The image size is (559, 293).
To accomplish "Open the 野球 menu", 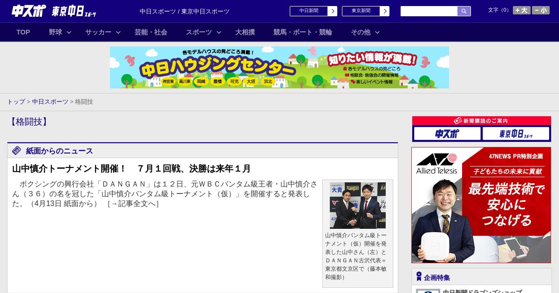I will 55,32.
